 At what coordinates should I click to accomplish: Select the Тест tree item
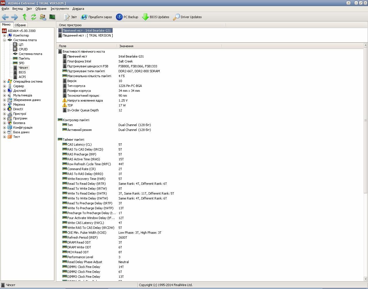16,137
